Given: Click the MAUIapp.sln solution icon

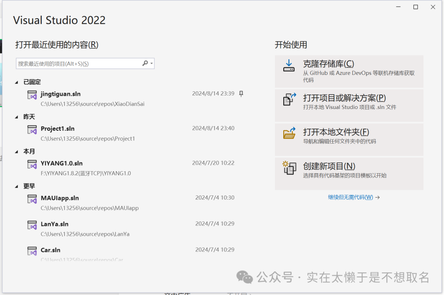Looking at the screenshot, I should [x=32, y=199].
